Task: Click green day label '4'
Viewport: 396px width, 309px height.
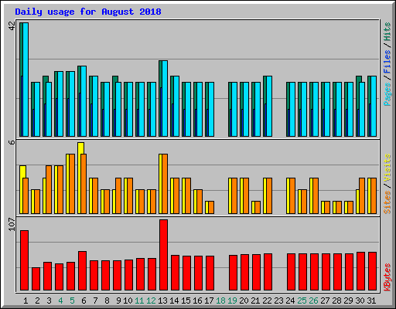Action: coord(60,301)
